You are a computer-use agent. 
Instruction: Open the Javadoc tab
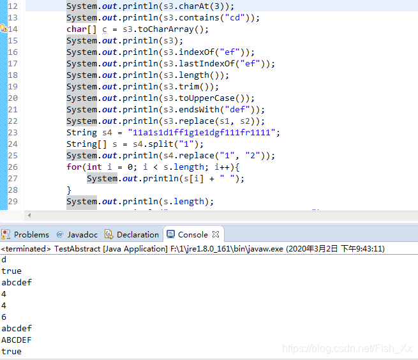77,234
